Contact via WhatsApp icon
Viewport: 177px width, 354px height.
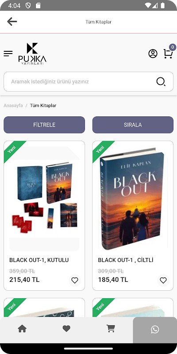(155, 330)
